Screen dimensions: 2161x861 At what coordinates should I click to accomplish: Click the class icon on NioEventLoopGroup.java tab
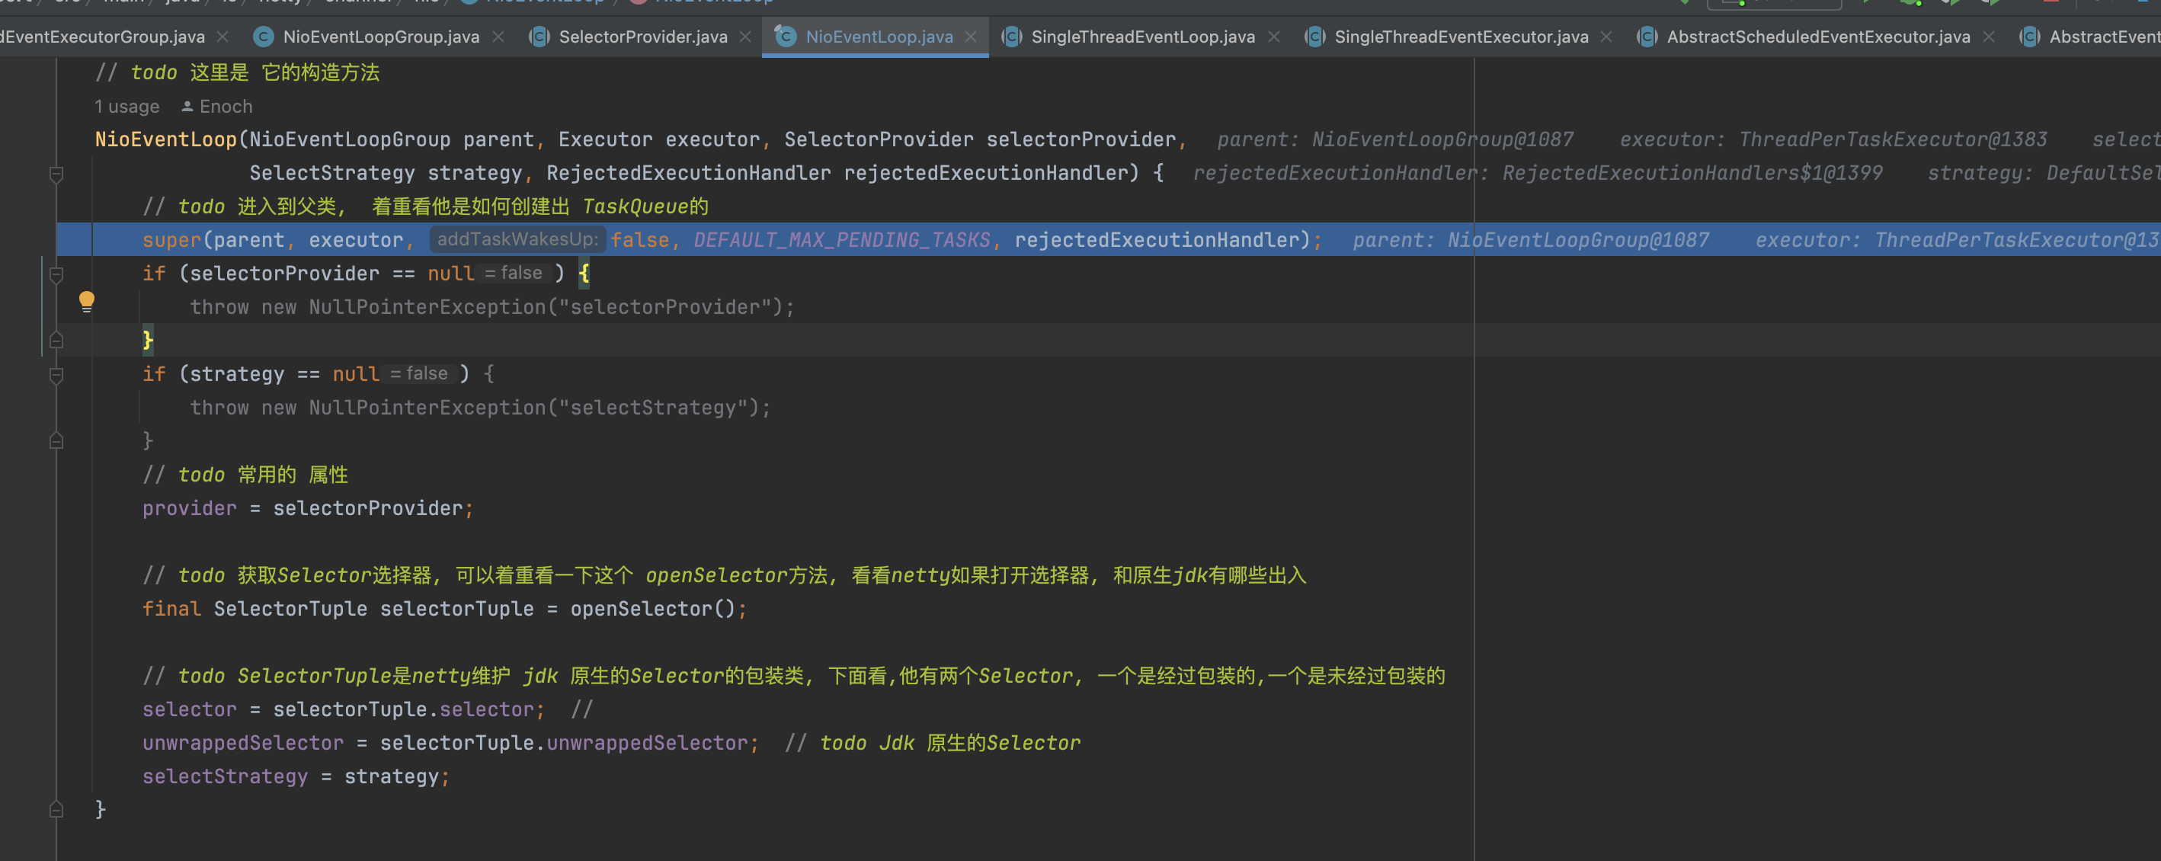pyautogui.click(x=264, y=37)
